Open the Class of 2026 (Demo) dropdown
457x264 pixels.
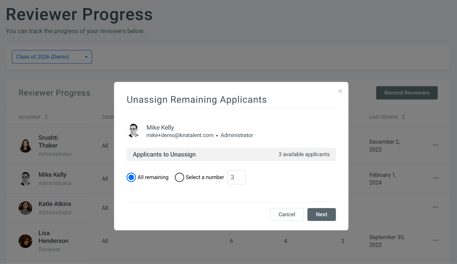coord(52,57)
